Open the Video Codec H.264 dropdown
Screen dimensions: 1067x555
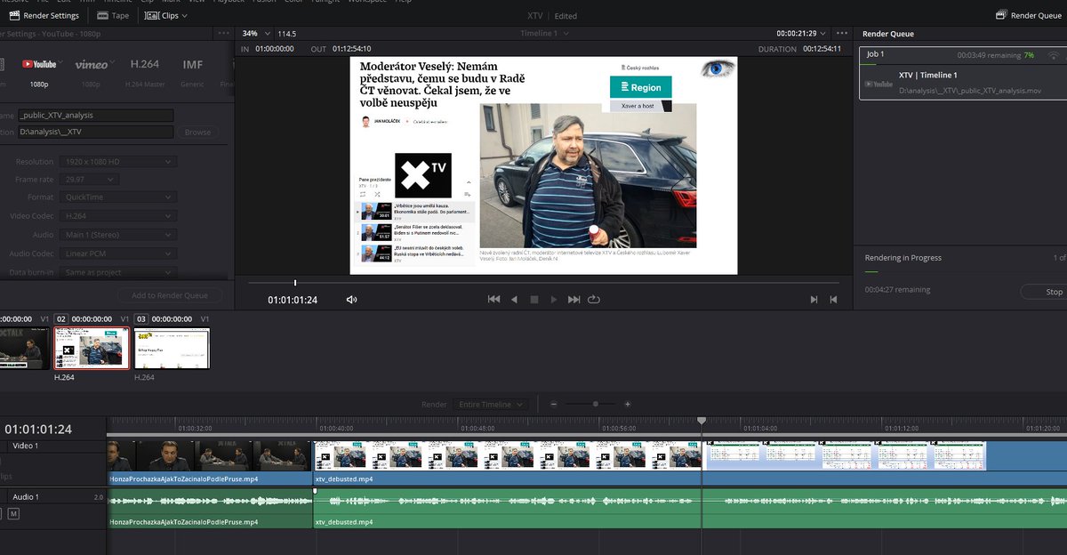(x=117, y=215)
